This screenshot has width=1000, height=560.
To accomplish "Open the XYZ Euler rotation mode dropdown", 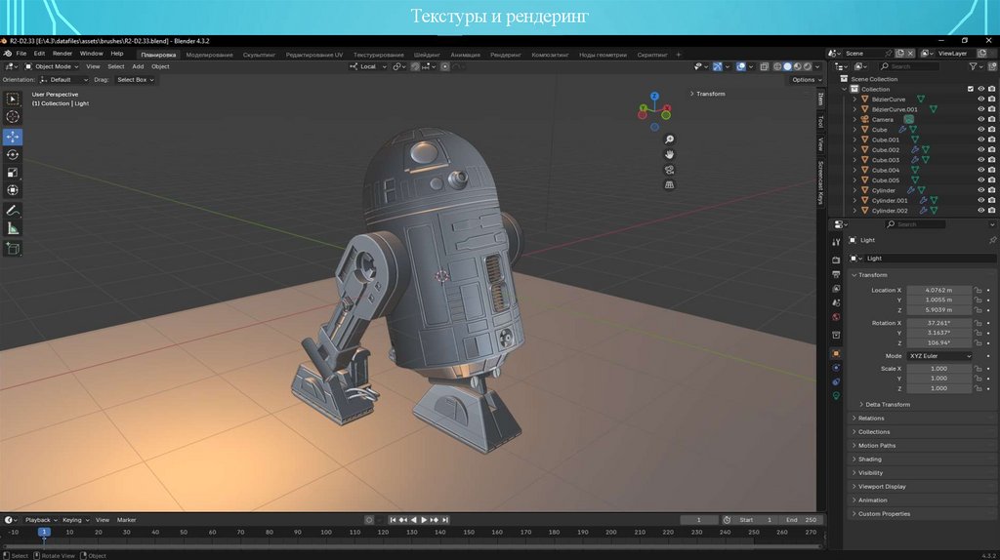I will tap(940, 356).
